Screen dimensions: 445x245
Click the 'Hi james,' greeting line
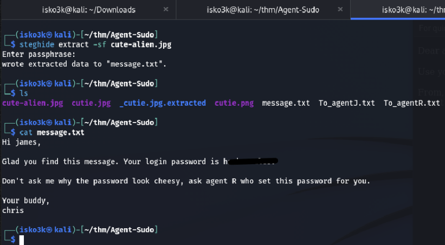(x=22, y=143)
